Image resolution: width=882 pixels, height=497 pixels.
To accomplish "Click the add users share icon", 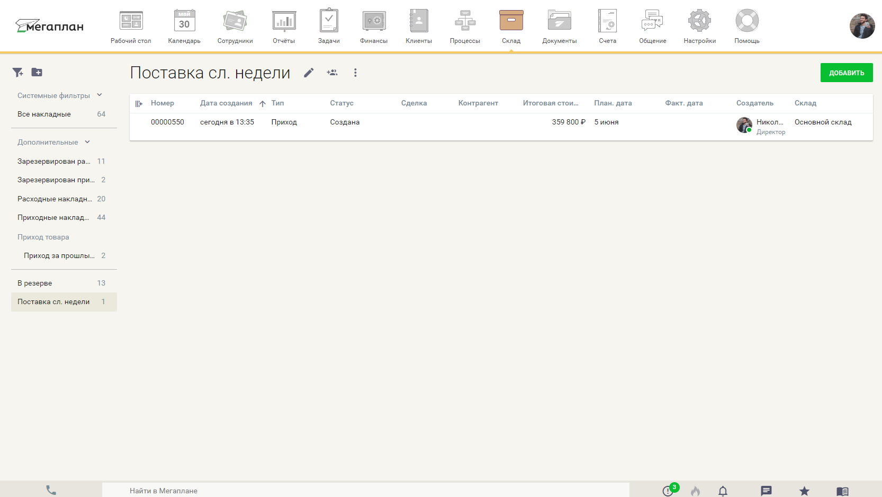I will pyautogui.click(x=332, y=73).
